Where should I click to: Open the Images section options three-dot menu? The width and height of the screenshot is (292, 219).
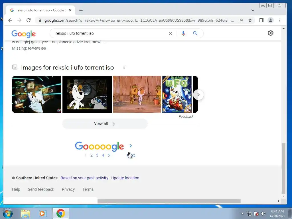click(124, 67)
